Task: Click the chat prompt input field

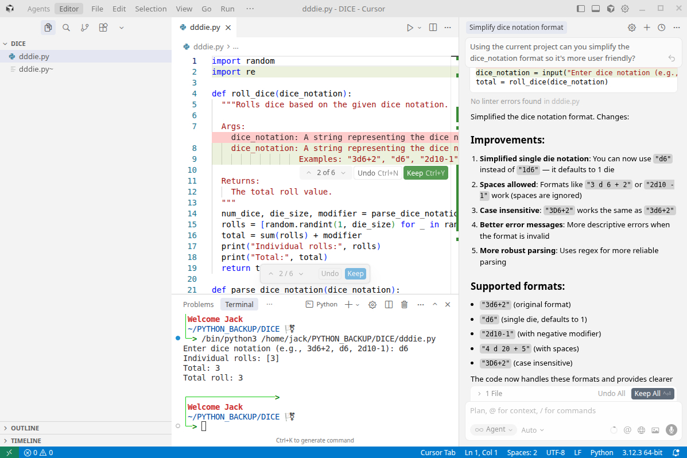Action: click(568, 411)
